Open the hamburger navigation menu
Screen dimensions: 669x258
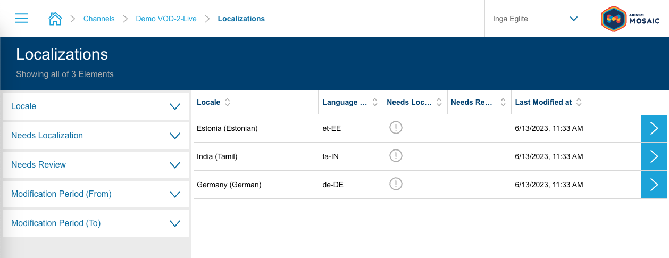(21, 19)
